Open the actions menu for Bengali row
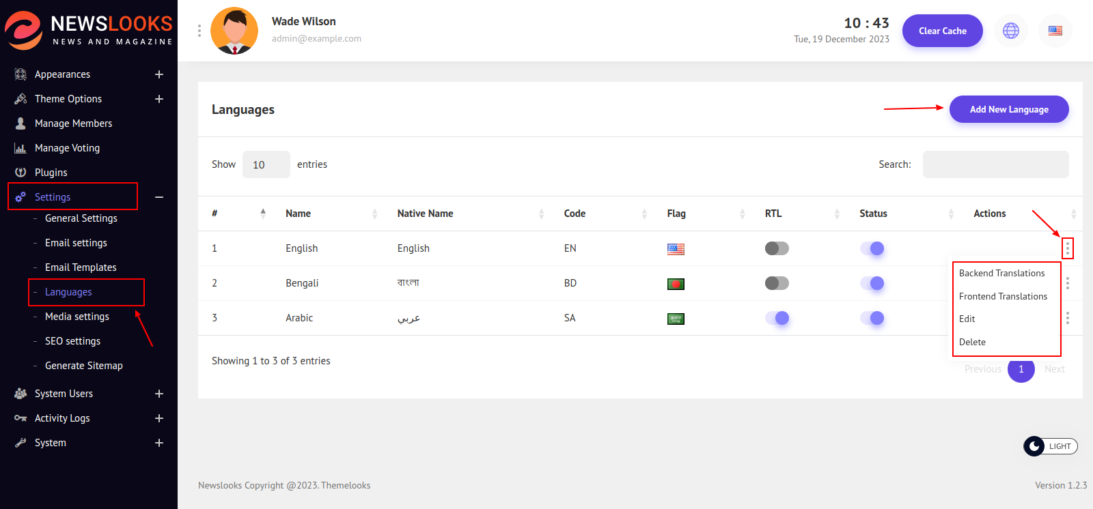The image size is (1093, 509). coord(1067,283)
